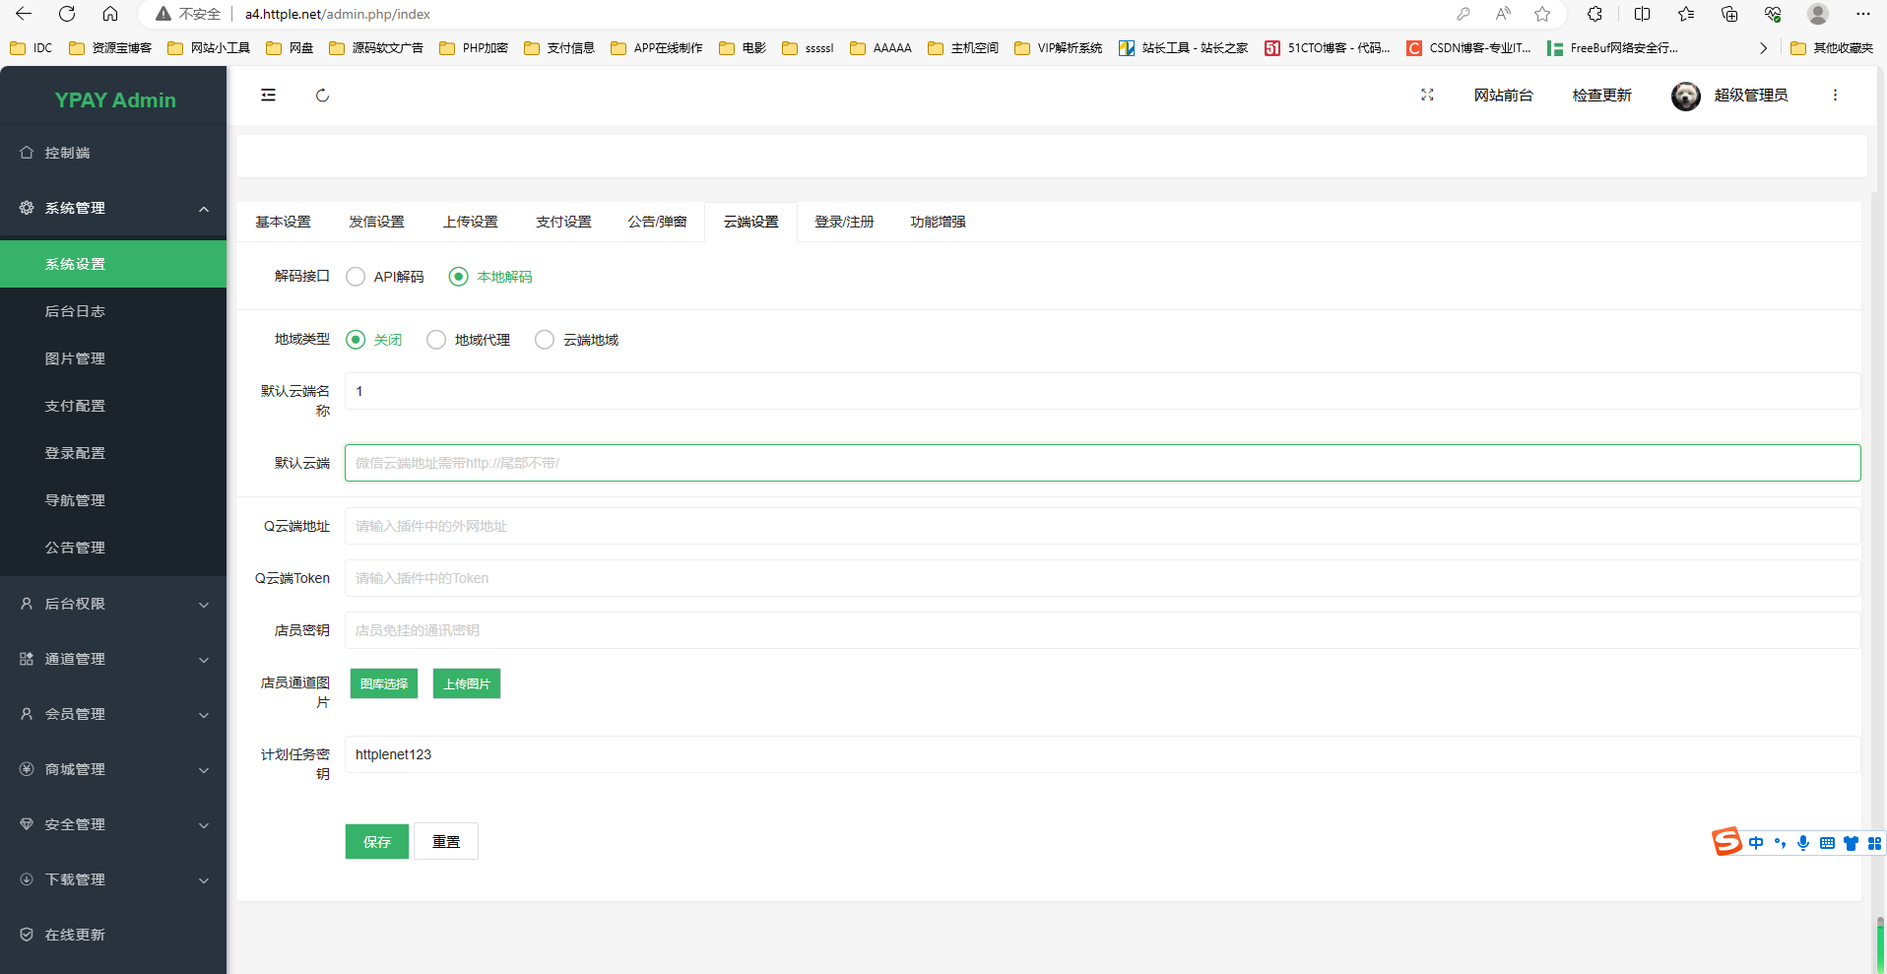Collapse the sidebar with the hamburger icon

[268, 96]
